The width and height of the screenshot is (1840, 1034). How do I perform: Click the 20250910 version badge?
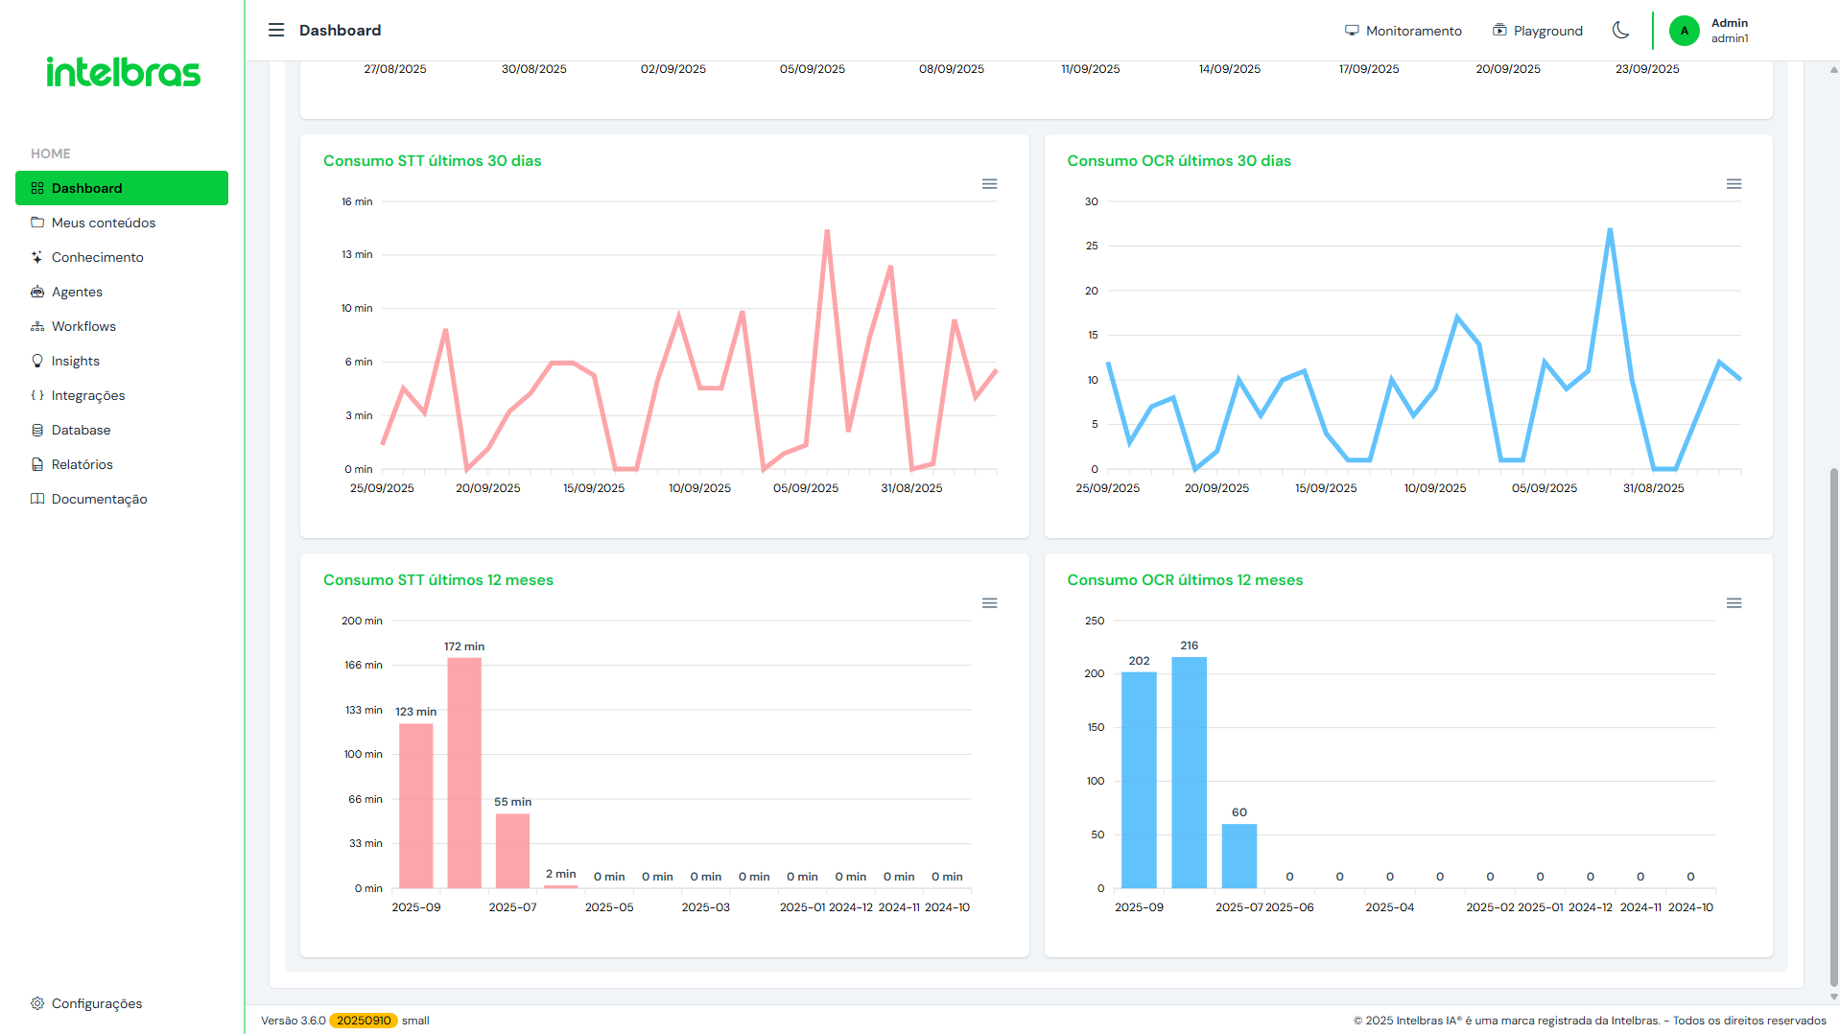click(x=364, y=1021)
